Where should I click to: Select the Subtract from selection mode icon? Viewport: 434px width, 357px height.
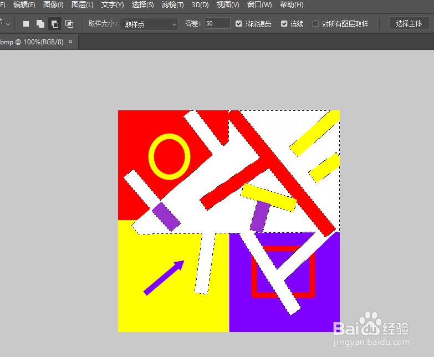click(55, 24)
